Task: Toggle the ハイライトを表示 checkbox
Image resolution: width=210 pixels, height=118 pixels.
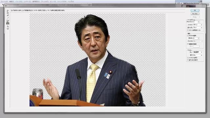Action: [188, 58]
